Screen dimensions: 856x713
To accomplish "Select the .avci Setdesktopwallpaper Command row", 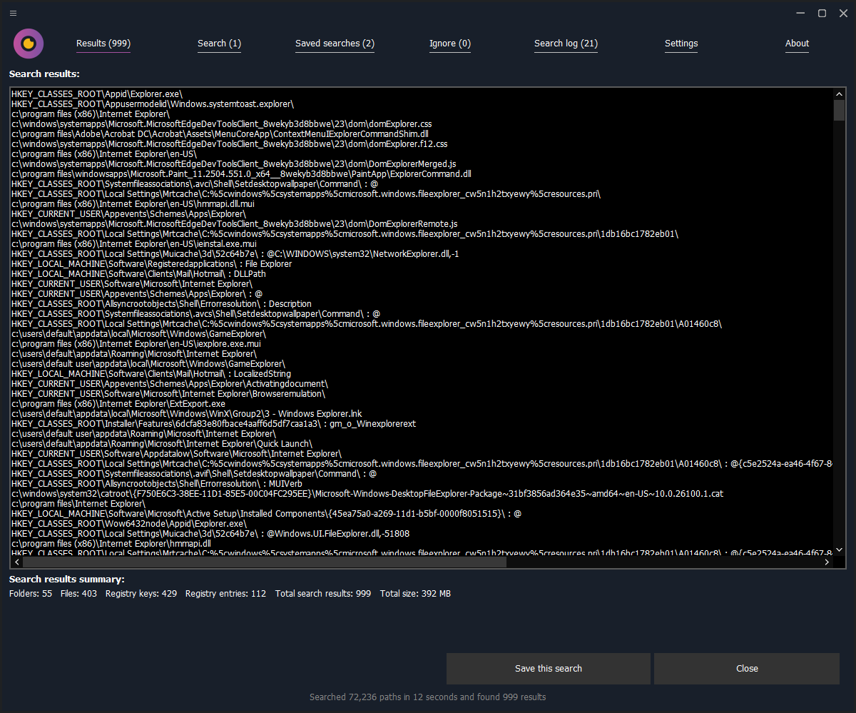I will click(x=422, y=184).
